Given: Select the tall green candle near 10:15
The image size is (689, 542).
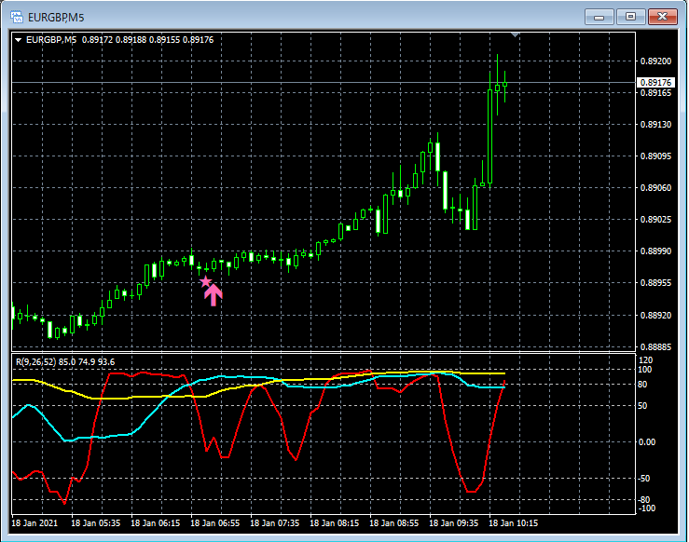Looking at the screenshot, I should pos(490,136).
